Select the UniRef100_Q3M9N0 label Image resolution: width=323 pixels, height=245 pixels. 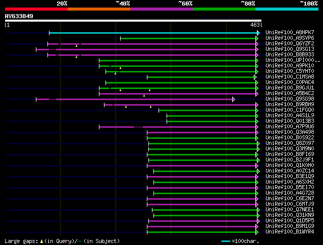[290, 149]
